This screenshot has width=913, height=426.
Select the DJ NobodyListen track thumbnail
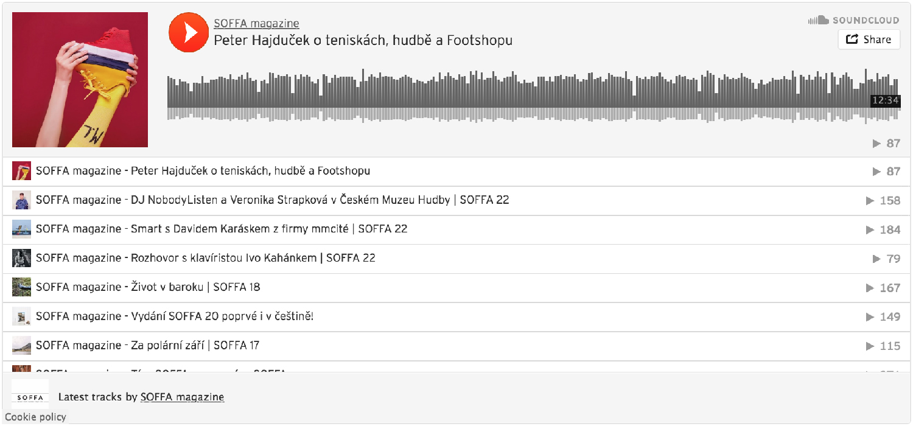(21, 200)
